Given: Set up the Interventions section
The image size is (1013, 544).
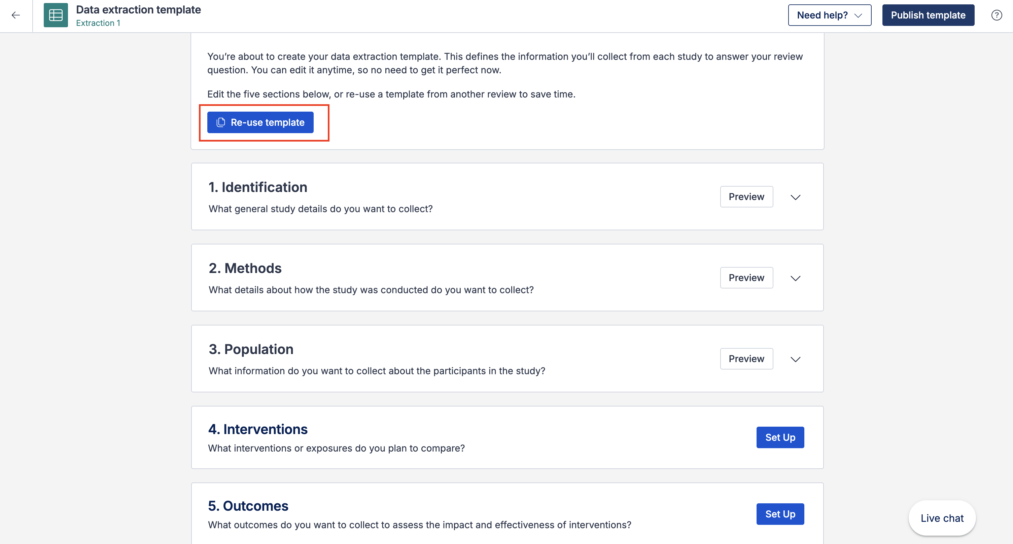Looking at the screenshot, I should click(780, 437).
